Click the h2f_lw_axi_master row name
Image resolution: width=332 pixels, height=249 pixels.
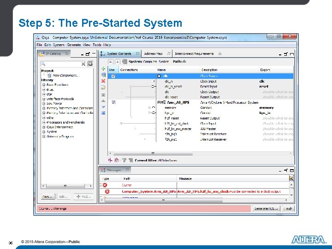coord(178,129)
